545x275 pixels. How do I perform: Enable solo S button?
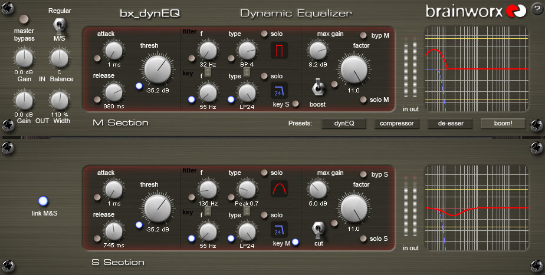pyautogui.click(x=363, y=238)
